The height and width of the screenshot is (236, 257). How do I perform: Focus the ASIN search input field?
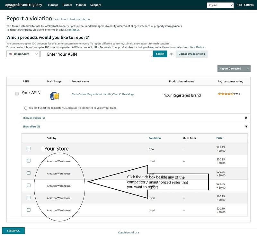pos(97,54)
